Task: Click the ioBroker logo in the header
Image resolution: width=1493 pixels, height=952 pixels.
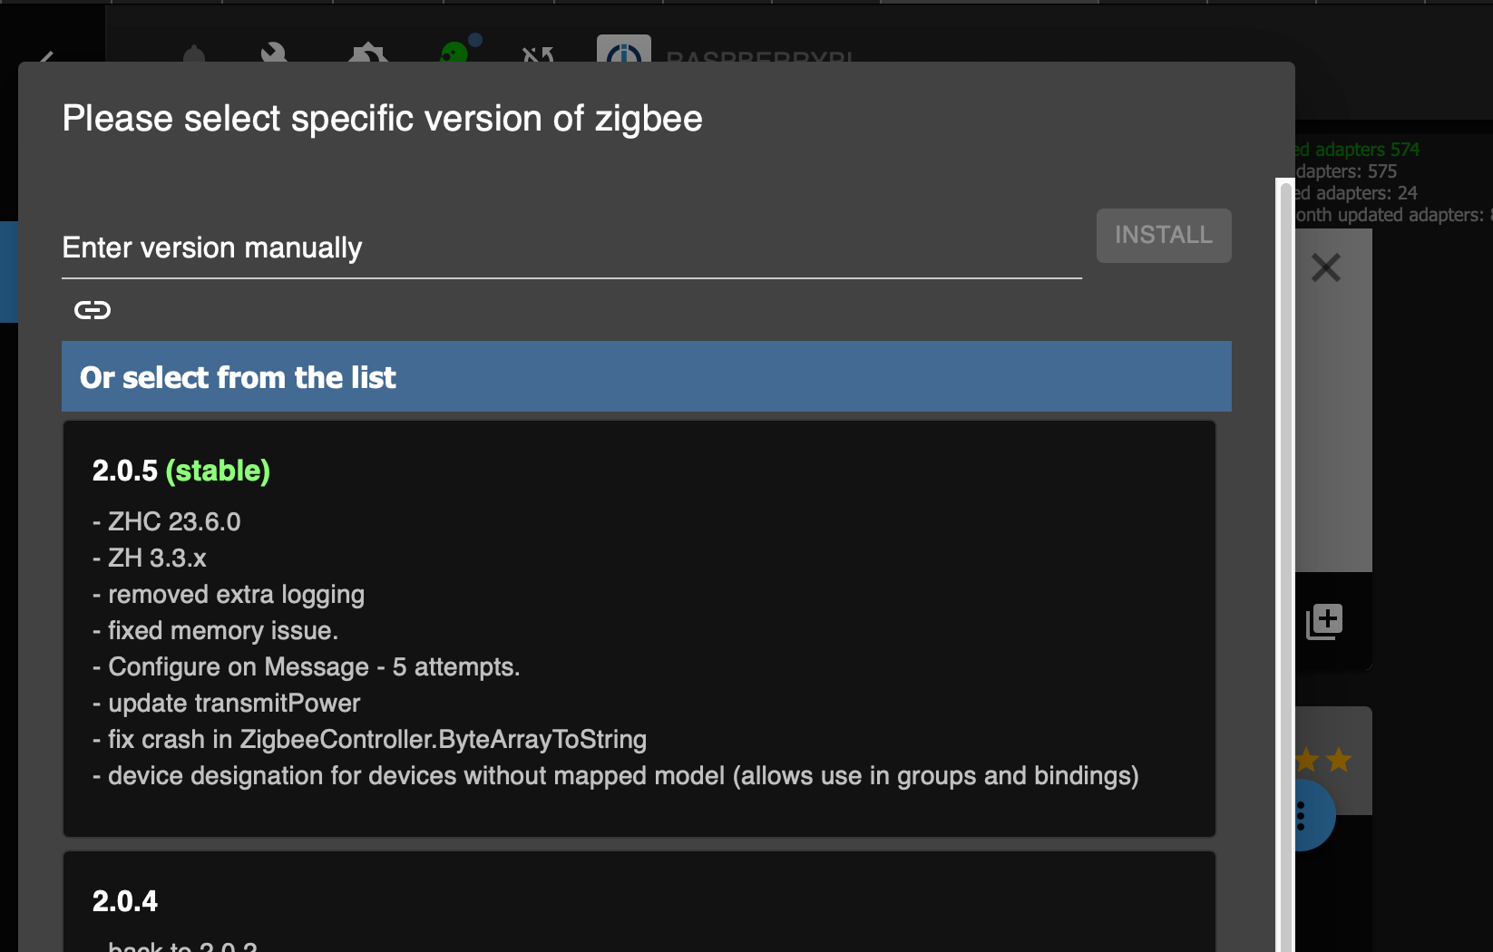Action: click(x=624, y=51)
